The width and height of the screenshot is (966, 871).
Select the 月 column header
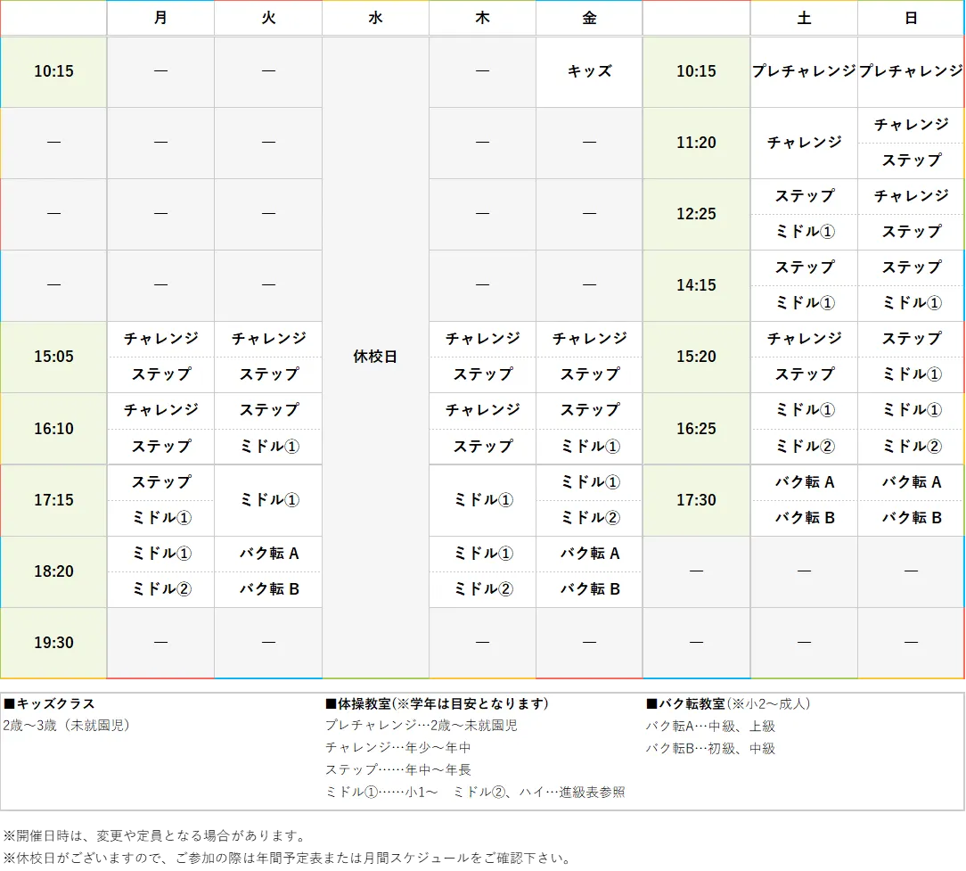point(160,18)
